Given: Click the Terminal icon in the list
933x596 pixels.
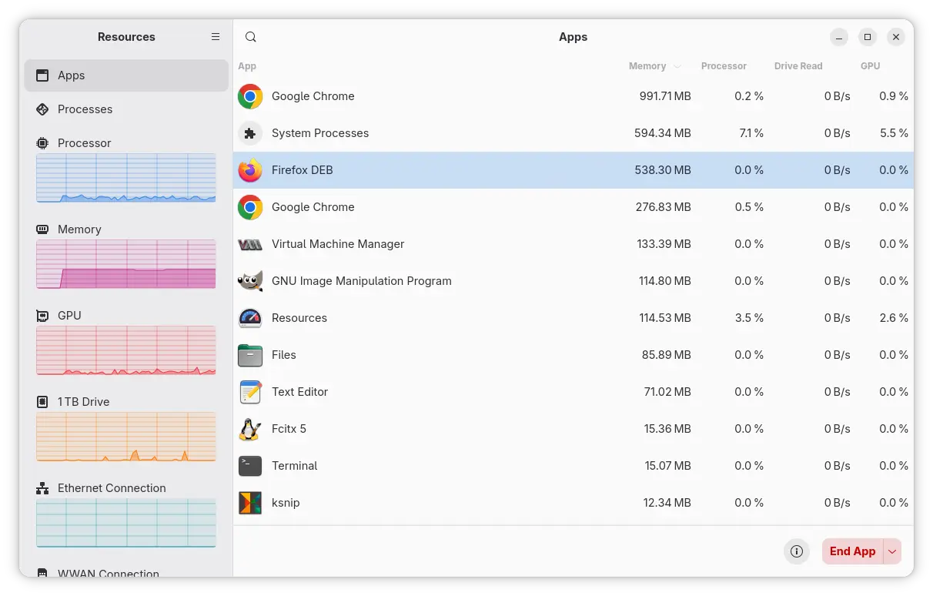Looking at the screenshot, I should pyautogui.click(x=250, y=466).
